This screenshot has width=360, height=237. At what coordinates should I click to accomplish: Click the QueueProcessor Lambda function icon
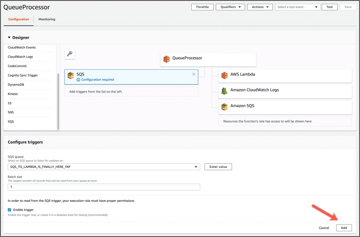(x=166, y=59)
